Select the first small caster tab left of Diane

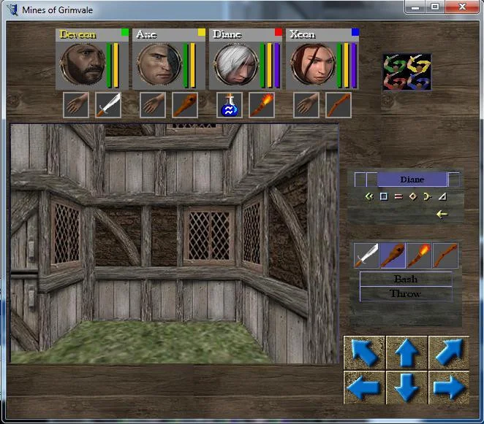pos(360,180)
